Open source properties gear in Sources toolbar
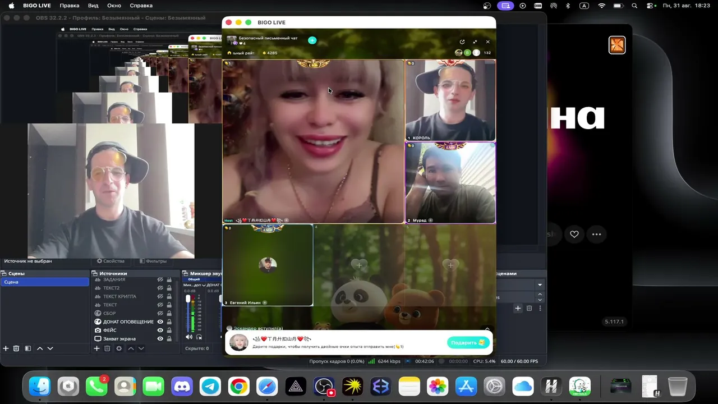This screenshot has width=718, height=404. pyautogui.click(x=119, y=348)
